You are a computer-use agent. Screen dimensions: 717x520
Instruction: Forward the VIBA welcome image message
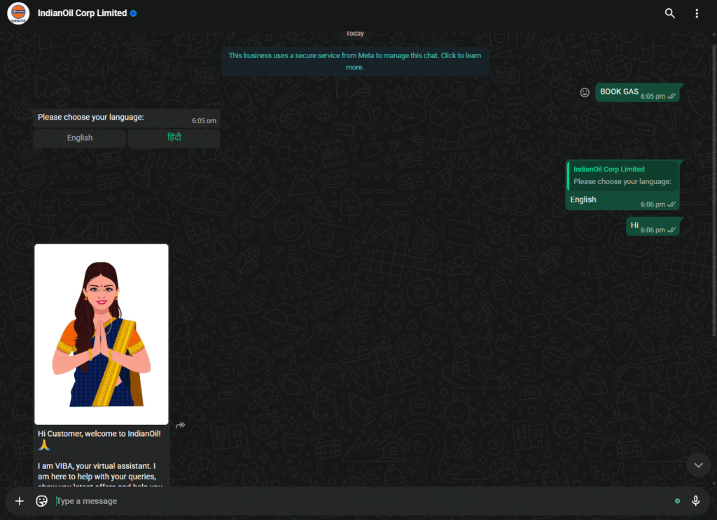click(181, 425)
